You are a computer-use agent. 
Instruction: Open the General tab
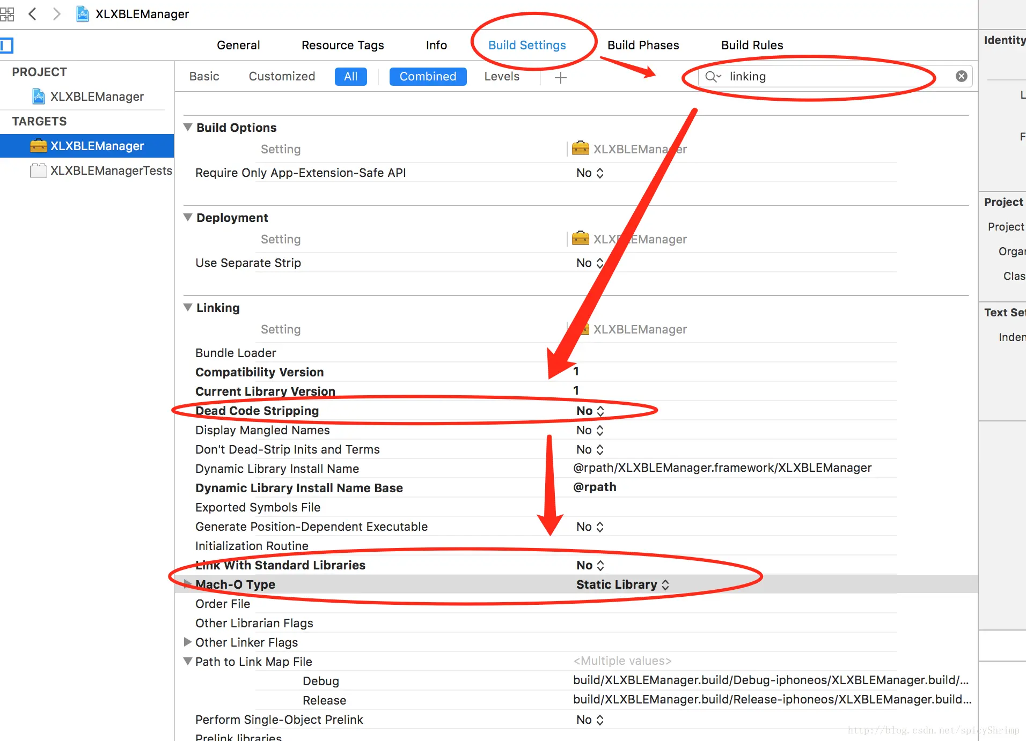(238, 45)
